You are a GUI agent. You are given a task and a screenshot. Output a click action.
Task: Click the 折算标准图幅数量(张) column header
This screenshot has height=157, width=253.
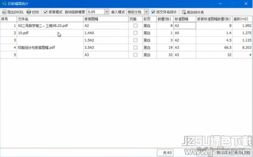tap(214, 19)
